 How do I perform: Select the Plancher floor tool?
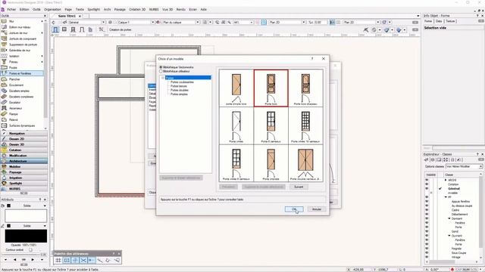(22, 79)
